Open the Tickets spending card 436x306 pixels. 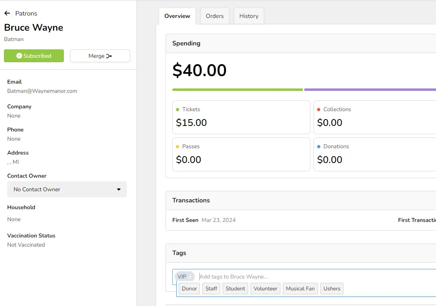coord(241,117)
